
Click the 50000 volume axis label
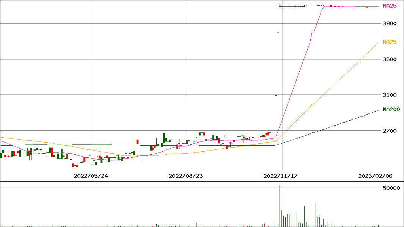pos(391,188)
